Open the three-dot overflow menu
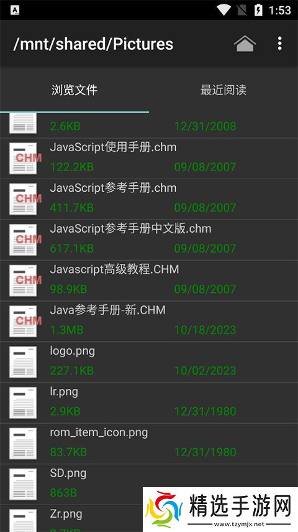Viewport: 298px width, 532px height. pyautogui.click(x=280, y=44)
